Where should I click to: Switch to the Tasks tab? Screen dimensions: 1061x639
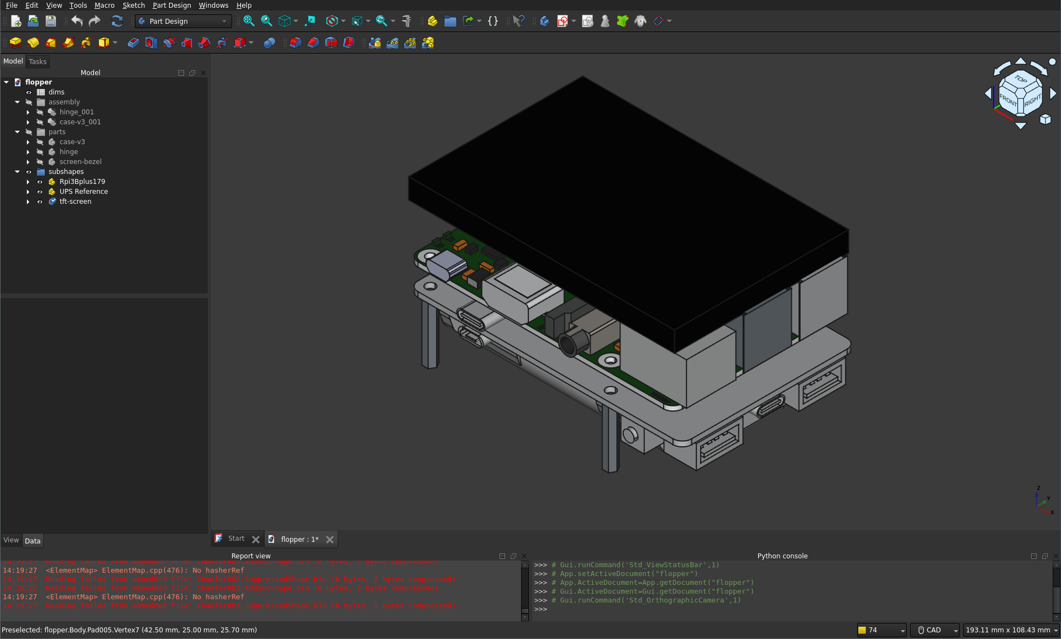[x=38, y=62]
